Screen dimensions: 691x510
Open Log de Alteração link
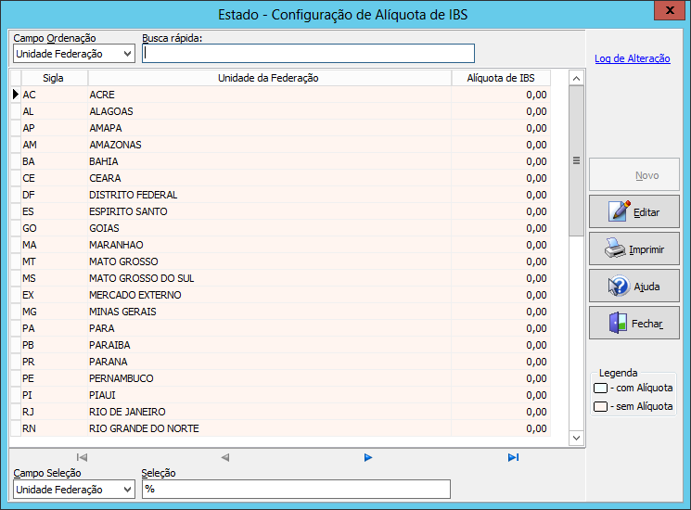coord(632,58)
